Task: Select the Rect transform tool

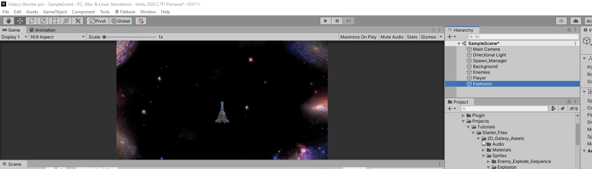Action: tap(55, 21)
